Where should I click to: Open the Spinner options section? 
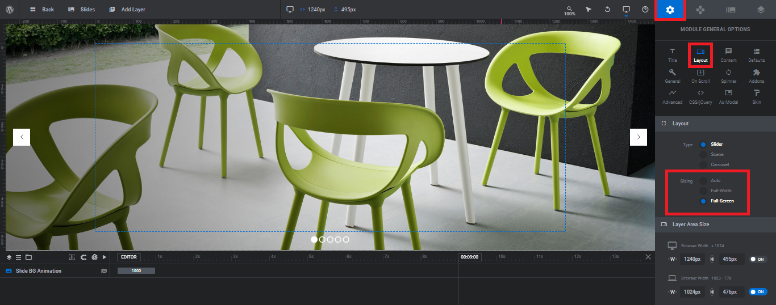pyautogui.click(x=728, y=76)
